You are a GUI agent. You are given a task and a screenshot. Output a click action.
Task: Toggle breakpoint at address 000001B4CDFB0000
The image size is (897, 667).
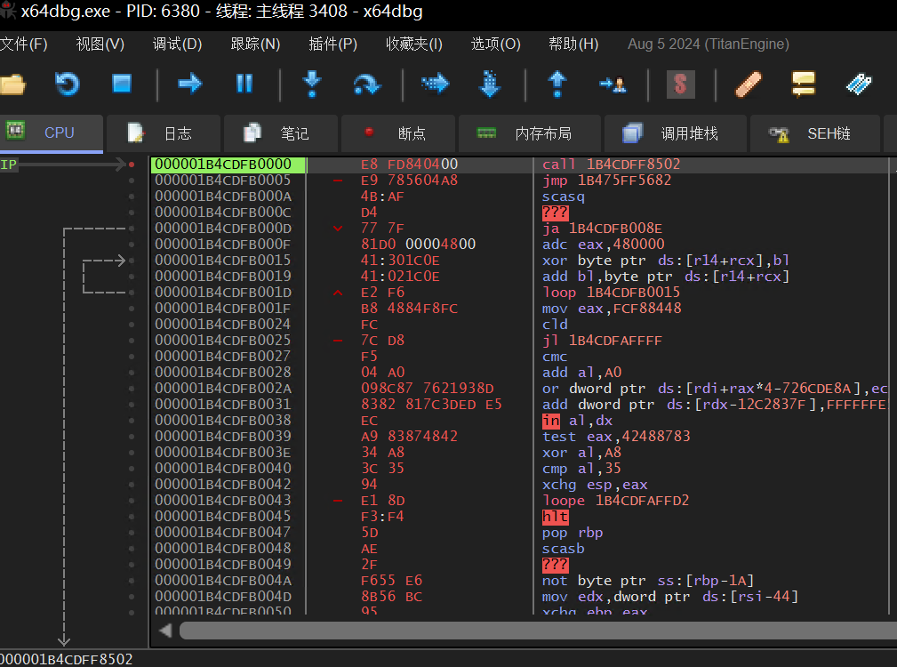(132, 165)
